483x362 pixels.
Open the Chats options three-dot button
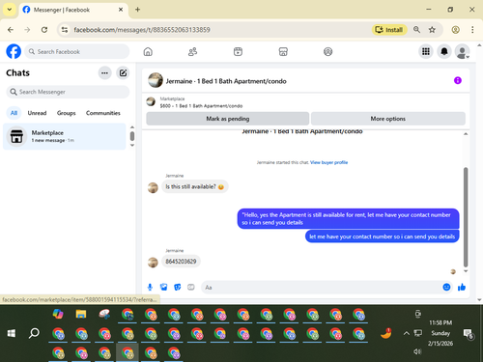pos(104,73)
